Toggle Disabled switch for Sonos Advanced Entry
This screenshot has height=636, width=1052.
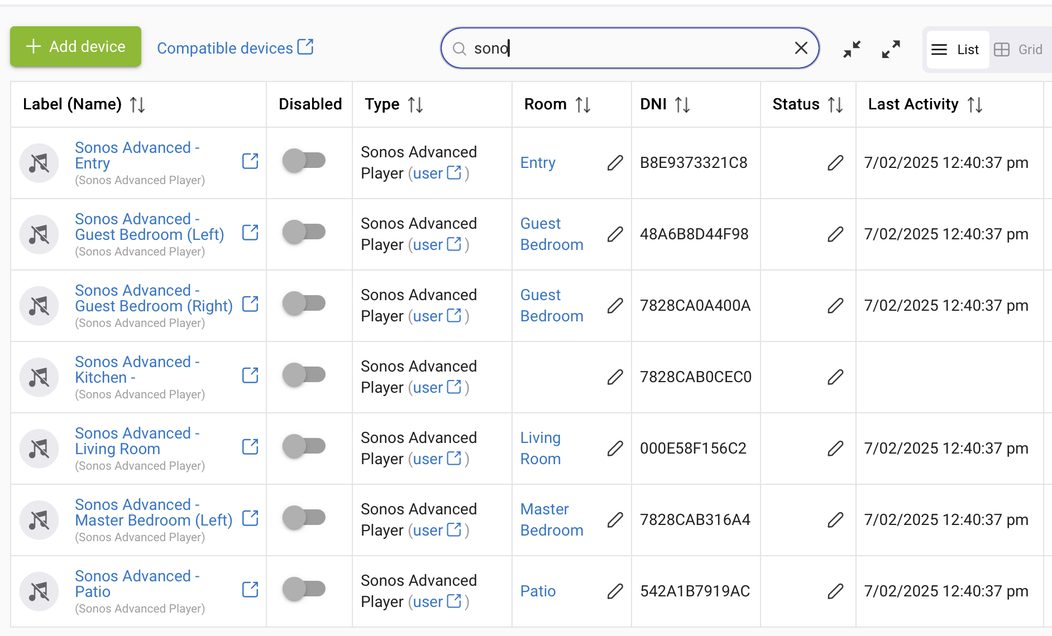pos(304,161)
